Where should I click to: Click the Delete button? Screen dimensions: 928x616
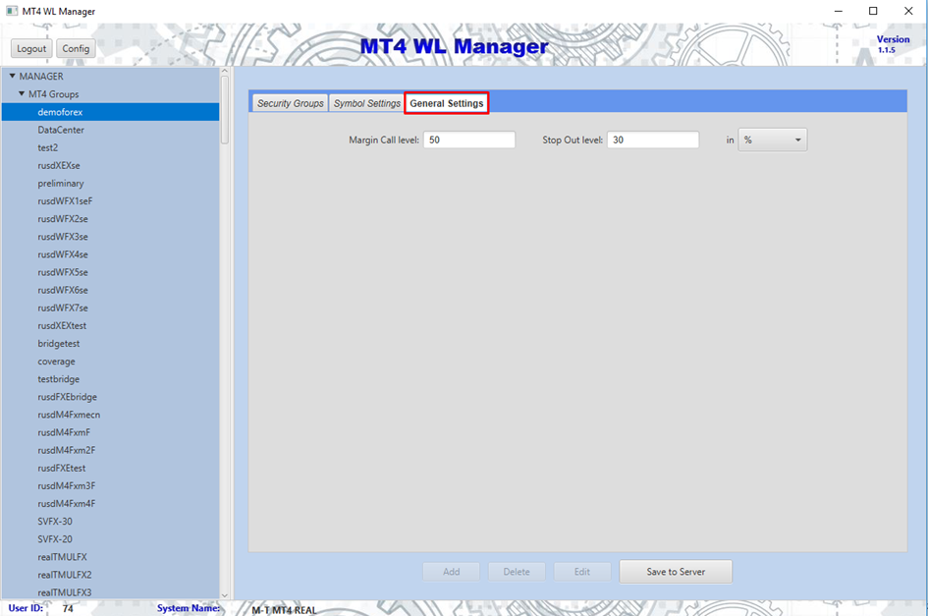(x=517, y=572)
